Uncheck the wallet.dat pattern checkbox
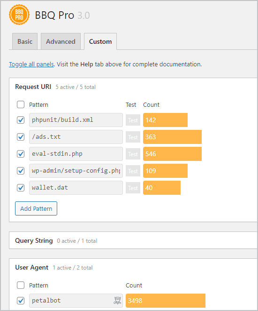This screenshot has height=311, width=258. [x=21, y=188]
